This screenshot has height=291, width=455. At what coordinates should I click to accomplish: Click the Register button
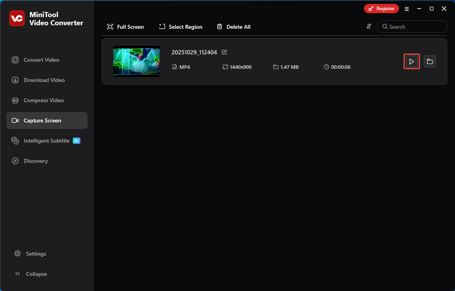pyautogui.click(x=381, y=8)
